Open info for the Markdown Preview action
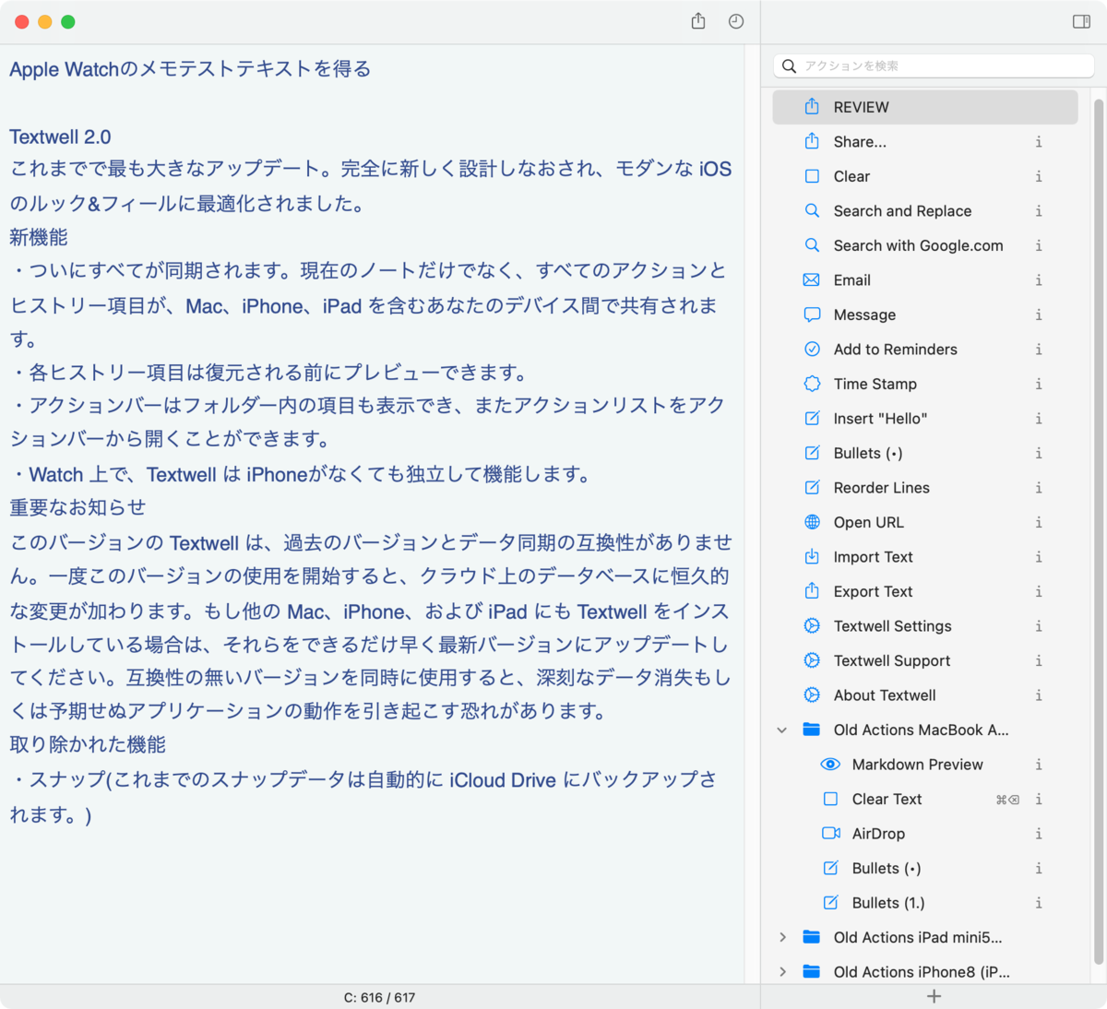 [1039, 764]
